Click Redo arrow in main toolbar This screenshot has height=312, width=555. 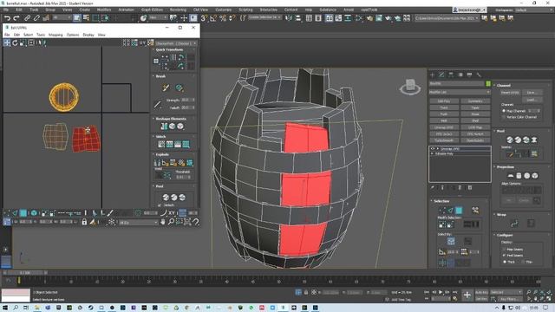(x=16, y=18)
